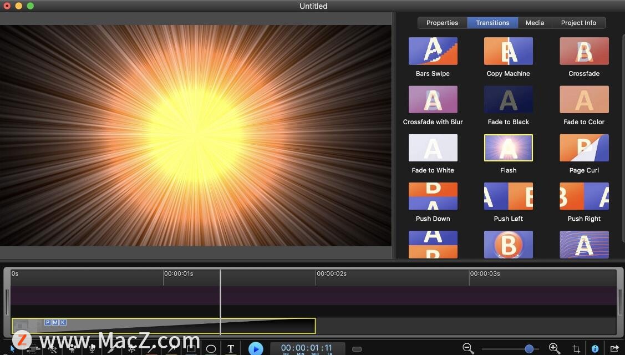Select the highlighted Flash transition thumbnail
This screenshot has width=625, height=355.
(x=508, y=148)
